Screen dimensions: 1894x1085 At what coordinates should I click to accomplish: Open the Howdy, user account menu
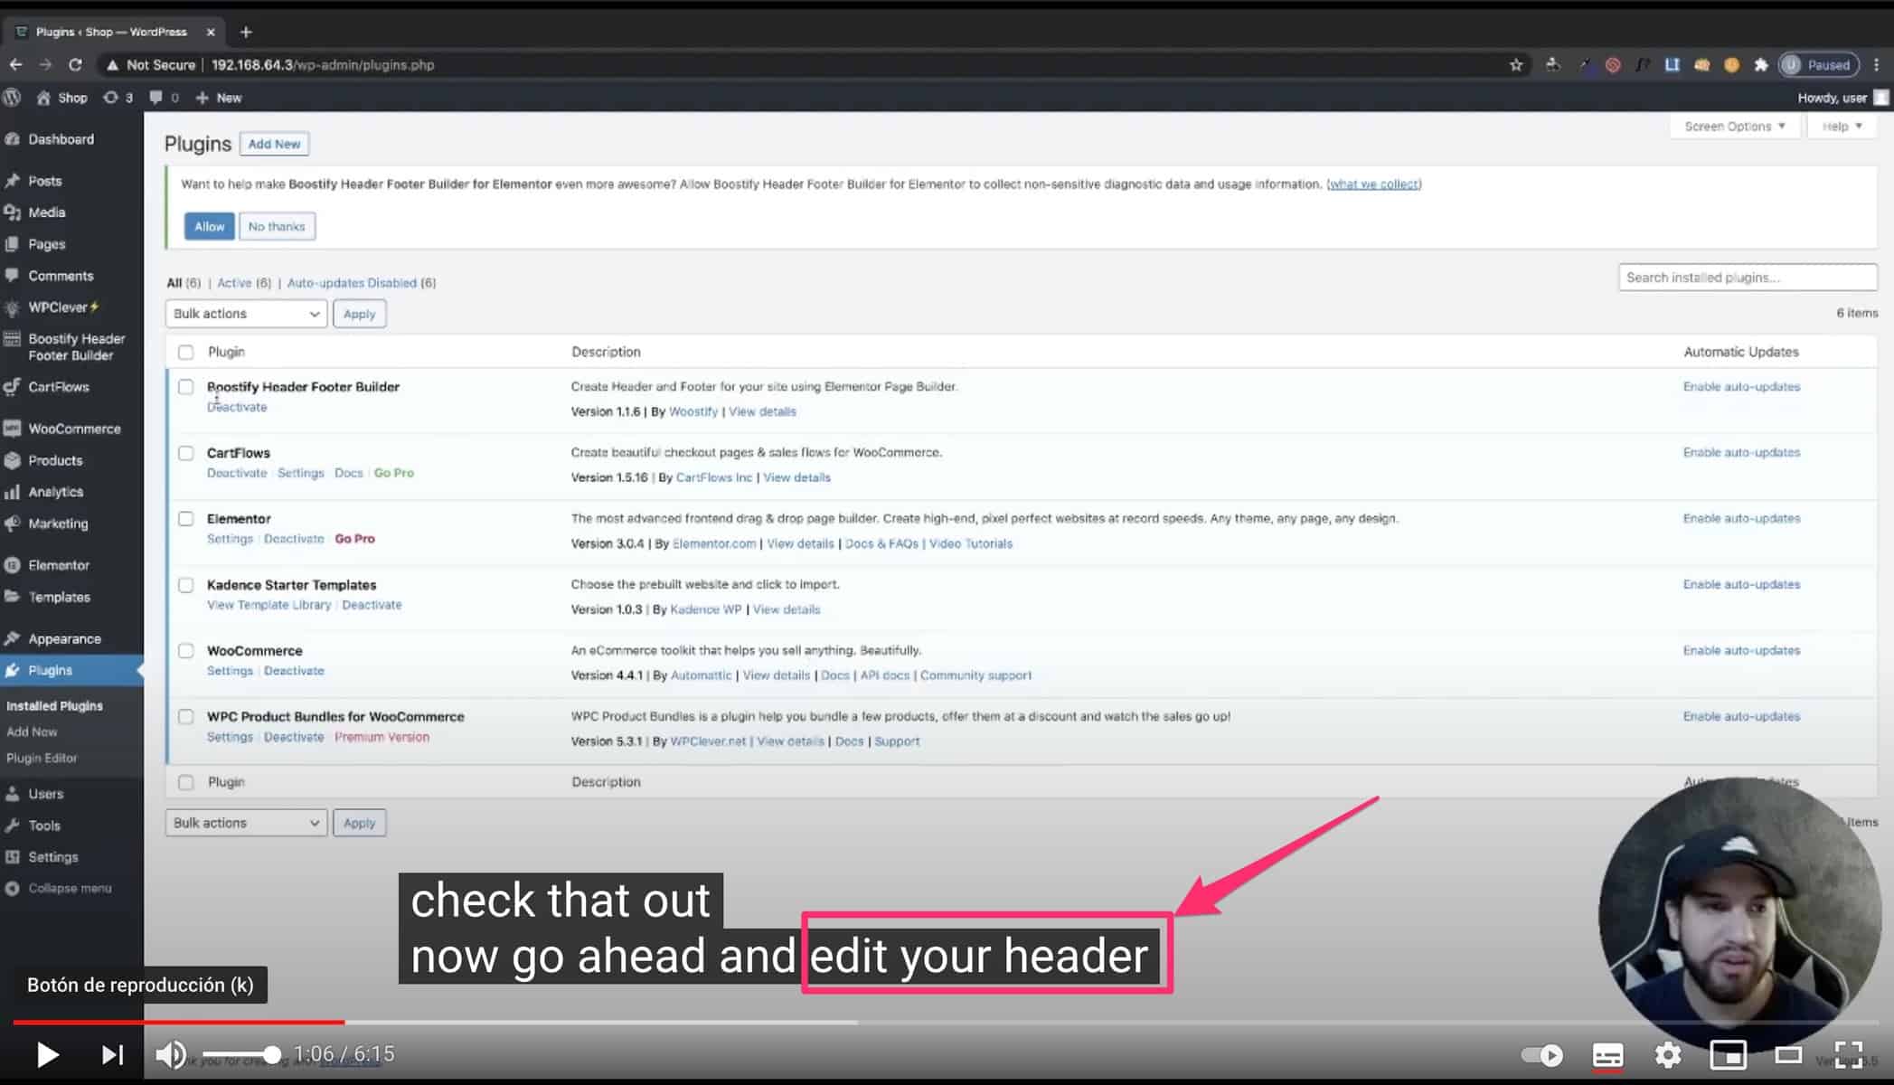point(1842,98)
